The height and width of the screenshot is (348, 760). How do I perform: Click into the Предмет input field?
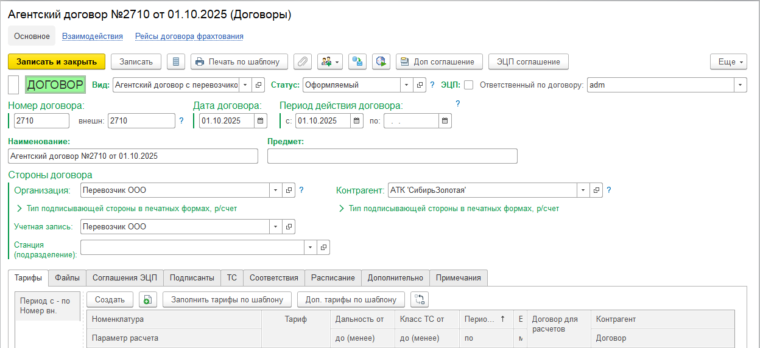point(392,156)
